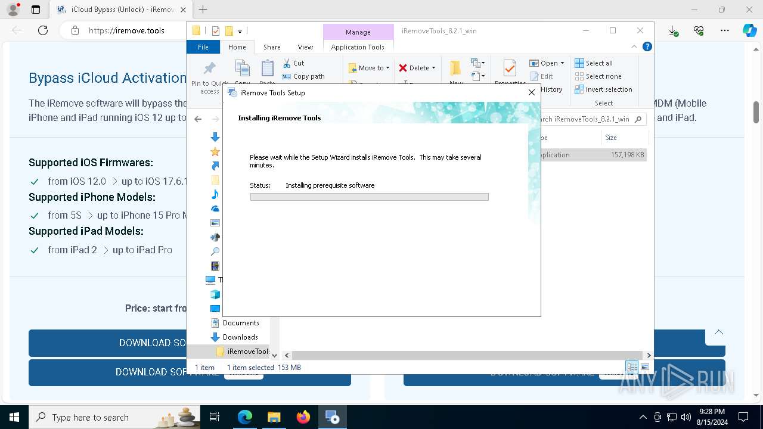Click the browser refresh button

[43, 30]
